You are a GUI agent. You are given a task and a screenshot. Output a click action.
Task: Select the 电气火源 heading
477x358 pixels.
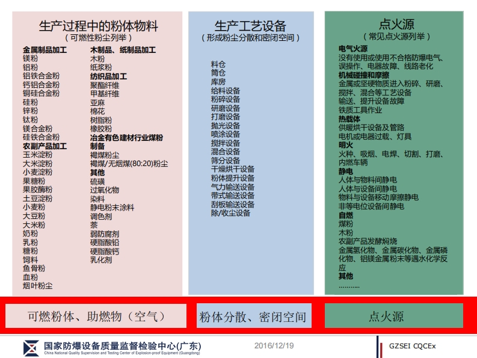(353, 49)
